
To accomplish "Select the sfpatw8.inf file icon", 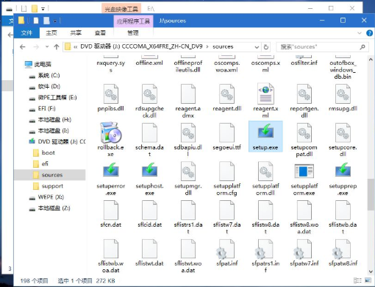I will (341, 249).
